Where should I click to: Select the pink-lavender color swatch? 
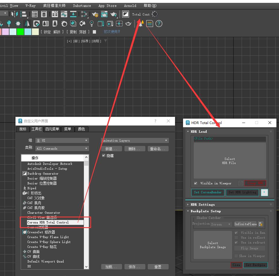click(x=5, y=32)
